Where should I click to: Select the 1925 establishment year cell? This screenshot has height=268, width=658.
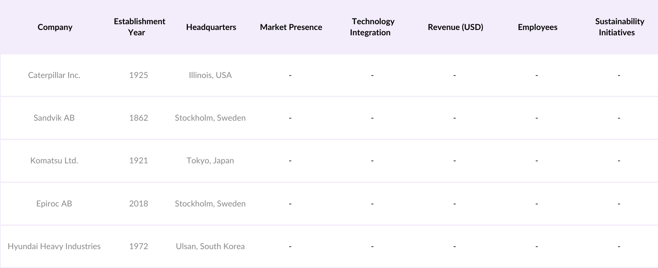(139, 75)
